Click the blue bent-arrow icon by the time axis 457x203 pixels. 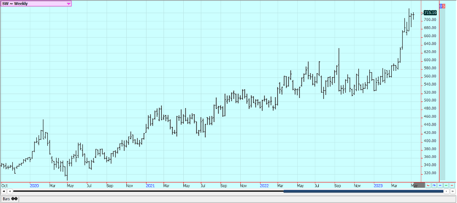pos(434,185)
